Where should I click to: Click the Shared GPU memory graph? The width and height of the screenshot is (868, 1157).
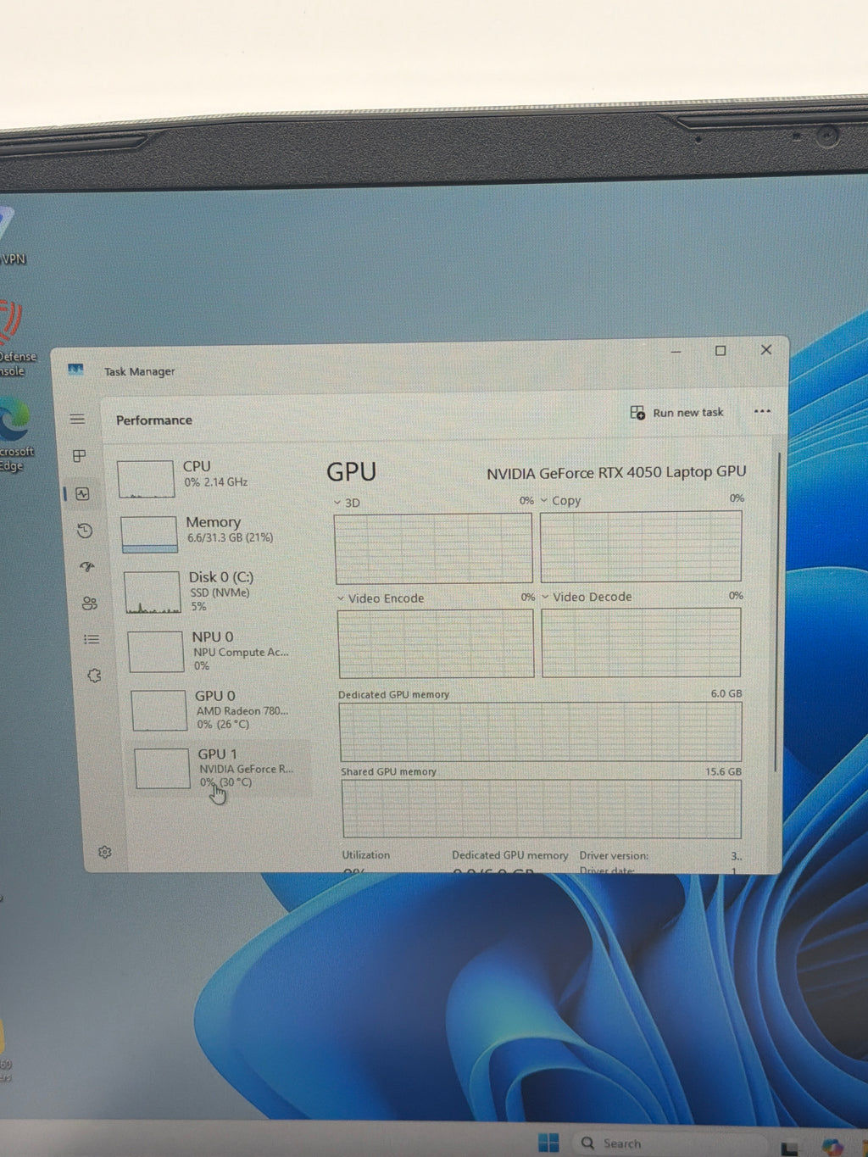point(542,809)
